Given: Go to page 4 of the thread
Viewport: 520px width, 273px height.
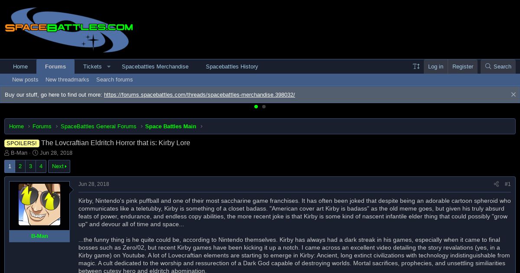Looking at the screenshot, I should [x=41, y=166].
